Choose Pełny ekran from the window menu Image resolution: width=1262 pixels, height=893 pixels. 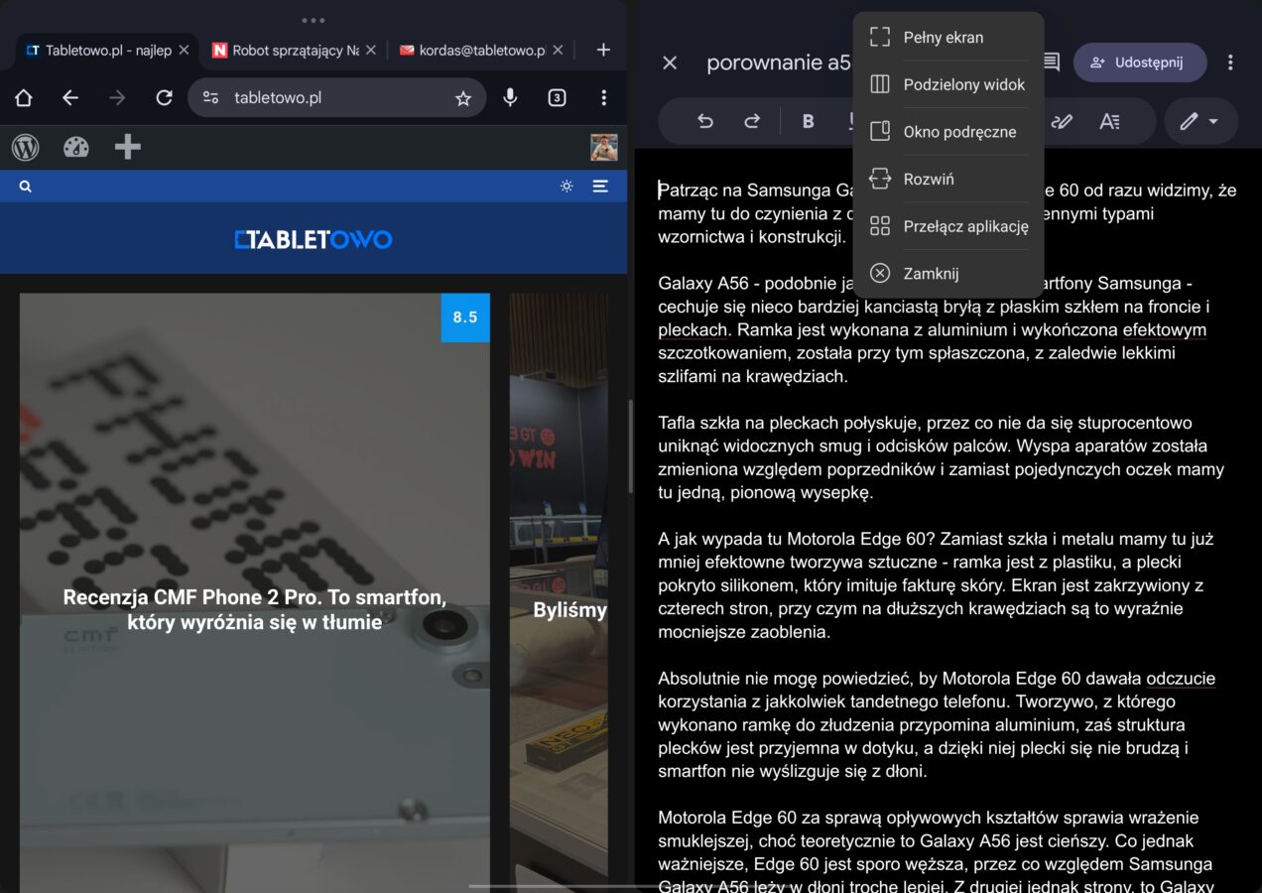click(948, 38)
